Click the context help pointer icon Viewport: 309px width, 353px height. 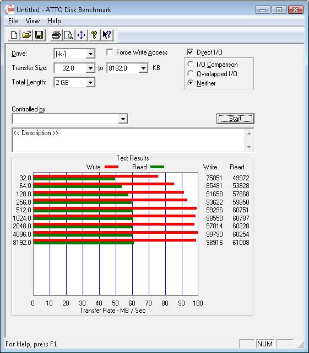pos(107,35)
